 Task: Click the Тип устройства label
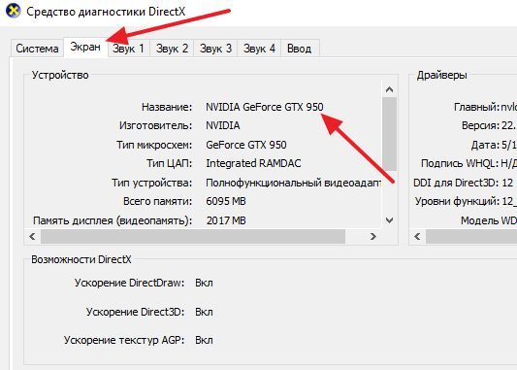click(x=151, y=183)
